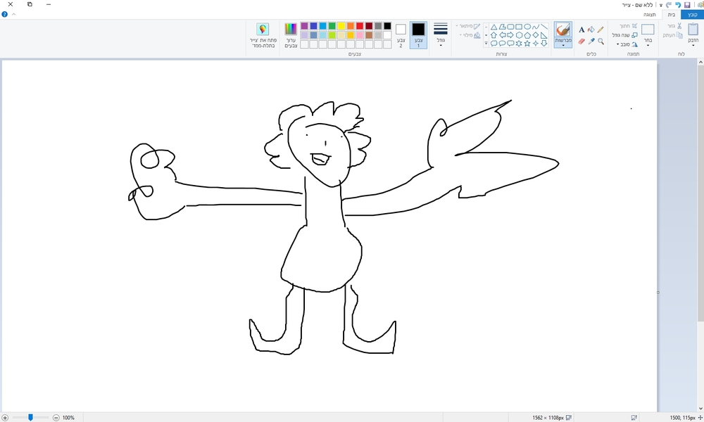
Task: Select the Fill with color bucket tool
Action: 591,30
